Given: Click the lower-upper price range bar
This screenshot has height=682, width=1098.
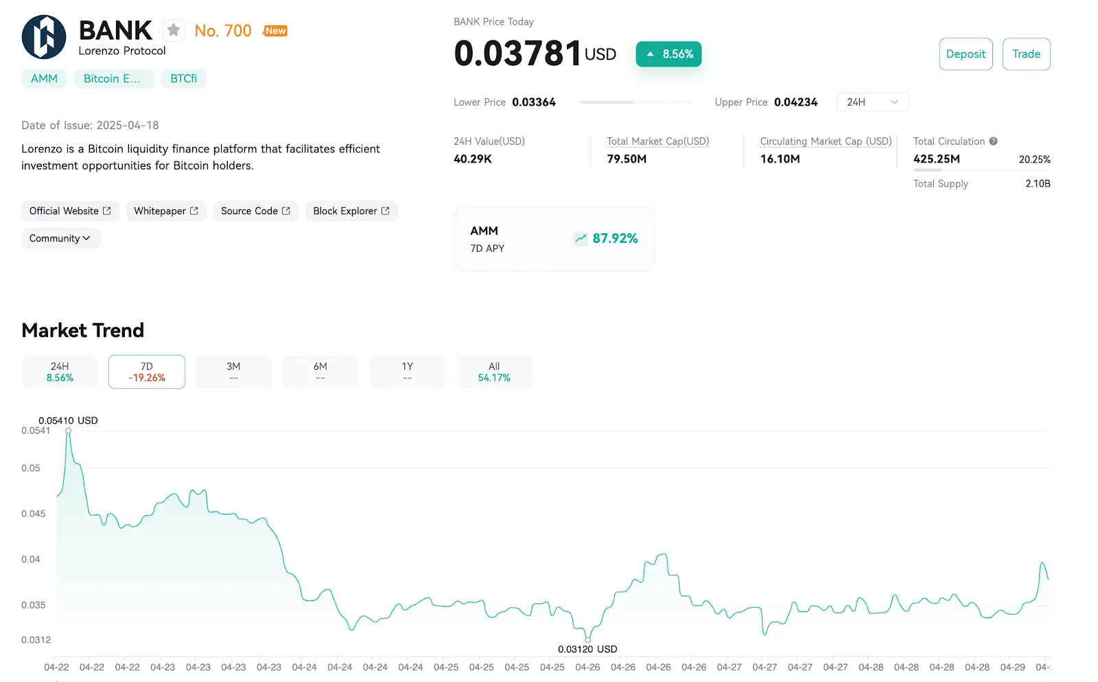Looking at the screenshot, I should [x=635, y=102].
